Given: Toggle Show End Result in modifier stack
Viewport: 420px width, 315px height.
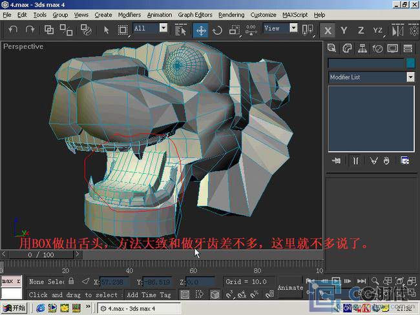Looking at the screenshot, I should point(355,161).
